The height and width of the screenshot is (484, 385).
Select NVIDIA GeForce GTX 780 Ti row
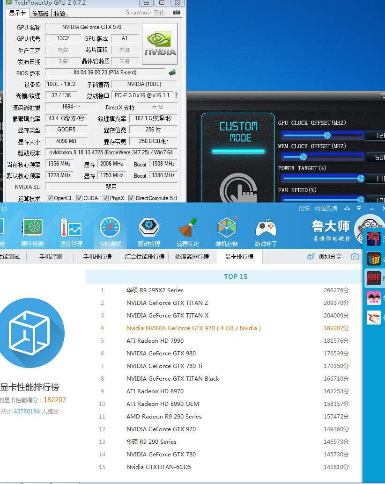click(225, 366)
